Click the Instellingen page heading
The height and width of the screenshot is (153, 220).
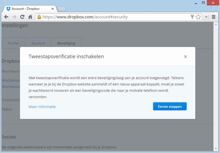tap(15, 25)
